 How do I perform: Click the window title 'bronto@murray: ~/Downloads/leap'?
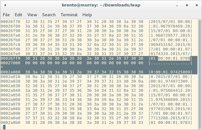pyautogui.click(x=101, y=5)
